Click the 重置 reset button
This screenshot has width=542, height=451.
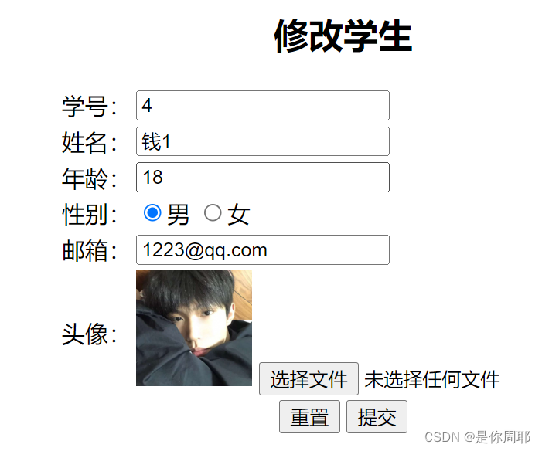click(x=309, y=417)
